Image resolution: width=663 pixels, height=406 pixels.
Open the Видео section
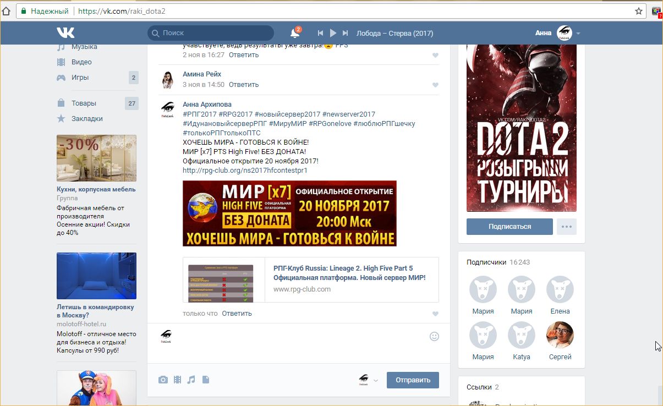(x=81, y=62)
